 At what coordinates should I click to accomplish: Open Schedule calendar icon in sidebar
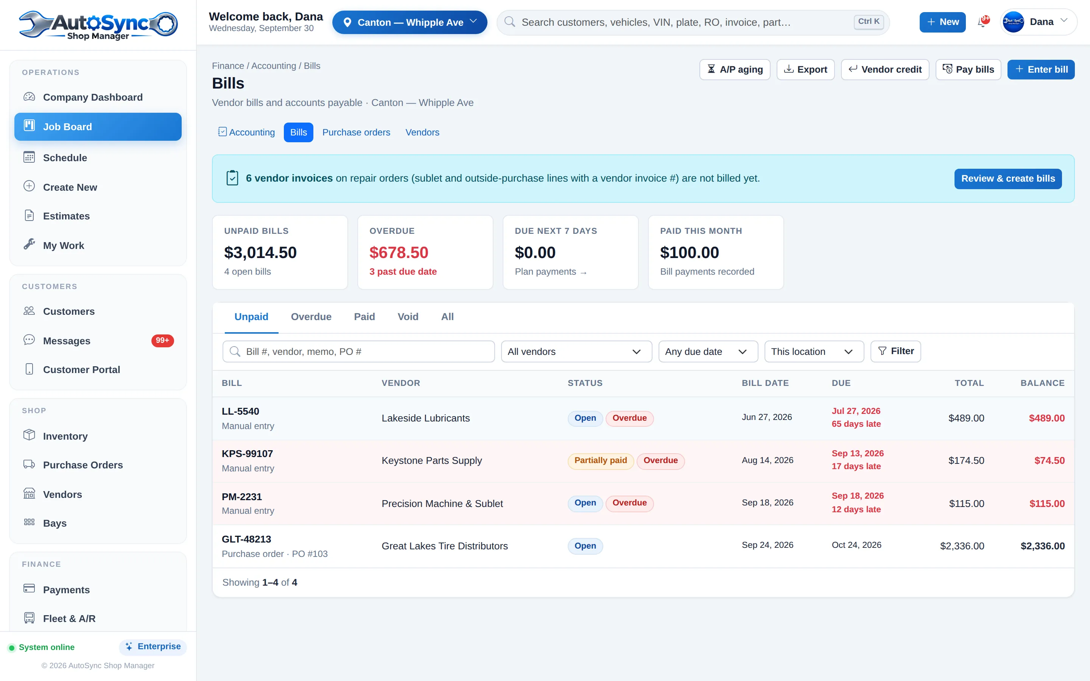pyautogui.click(x=29, y=157)
